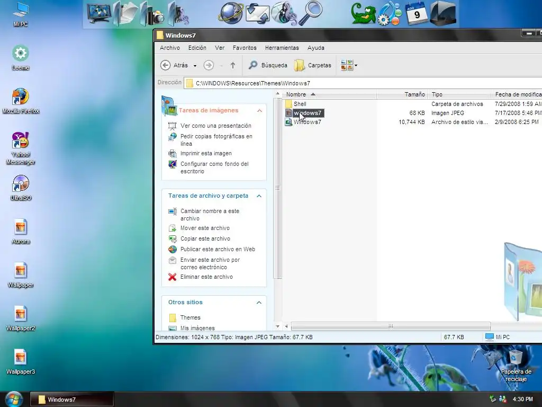This screenshot has height=407, width=542.
Task: Select the Wallpaper2 file on desktop
Action: click(21, 318)
